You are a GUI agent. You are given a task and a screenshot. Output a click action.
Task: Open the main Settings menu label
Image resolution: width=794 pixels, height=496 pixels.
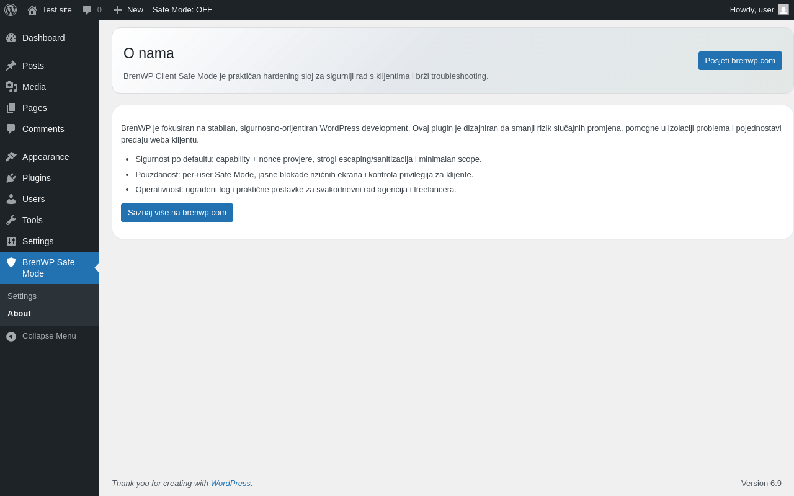pos(38,241)
